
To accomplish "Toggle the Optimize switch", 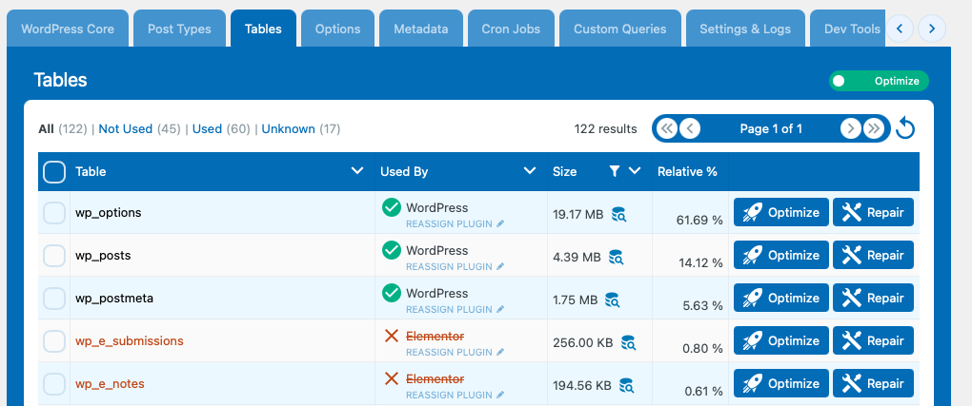I will point(879,82).
